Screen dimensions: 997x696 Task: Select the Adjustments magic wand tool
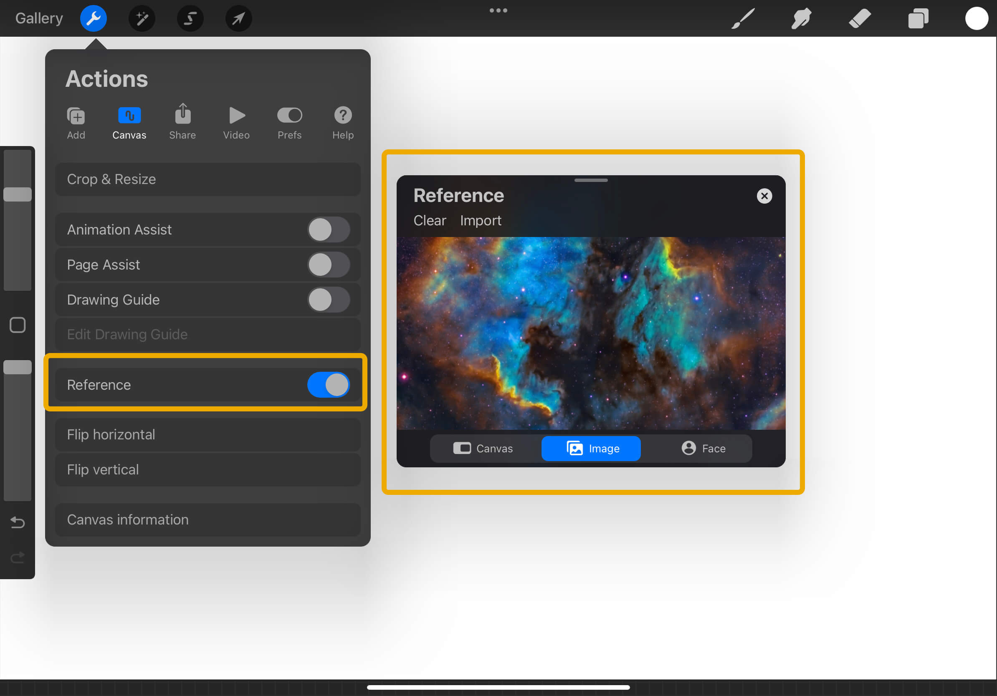click(x=142, y=18)
